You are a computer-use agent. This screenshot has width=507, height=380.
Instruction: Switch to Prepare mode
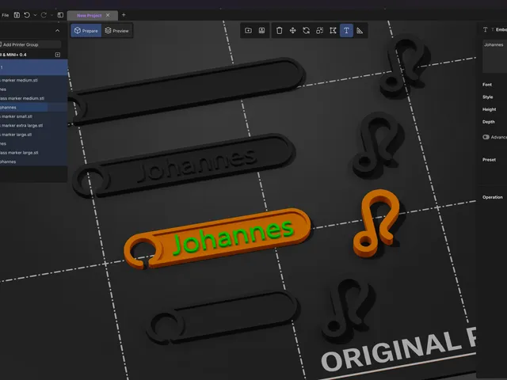(86, 31)
